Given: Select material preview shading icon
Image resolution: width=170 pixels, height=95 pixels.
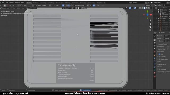Looking at the screenshot, I should [147, 8].
